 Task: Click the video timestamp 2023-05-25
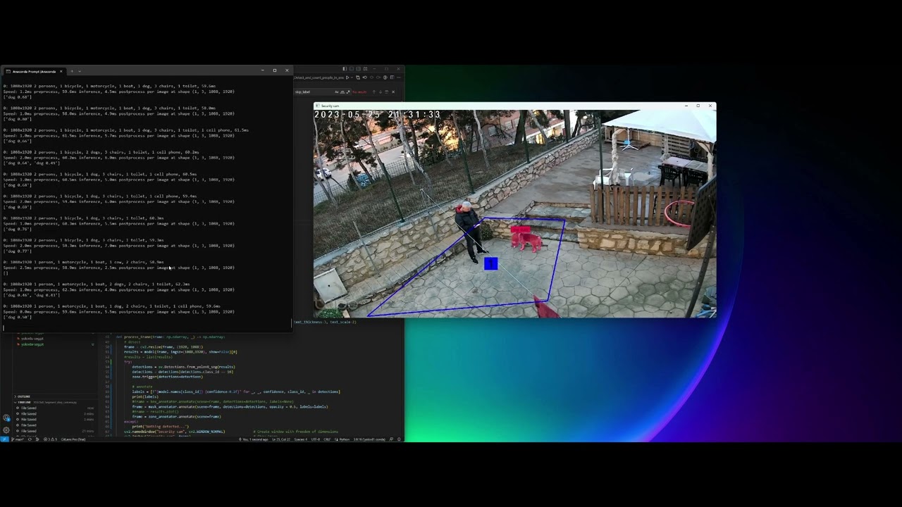click(x=377, y=115)
